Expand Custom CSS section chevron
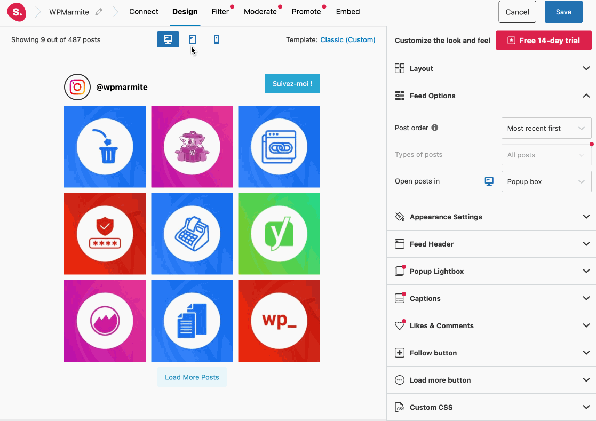The height and width of the screenshot is (421, 596). tap(586, 407)
